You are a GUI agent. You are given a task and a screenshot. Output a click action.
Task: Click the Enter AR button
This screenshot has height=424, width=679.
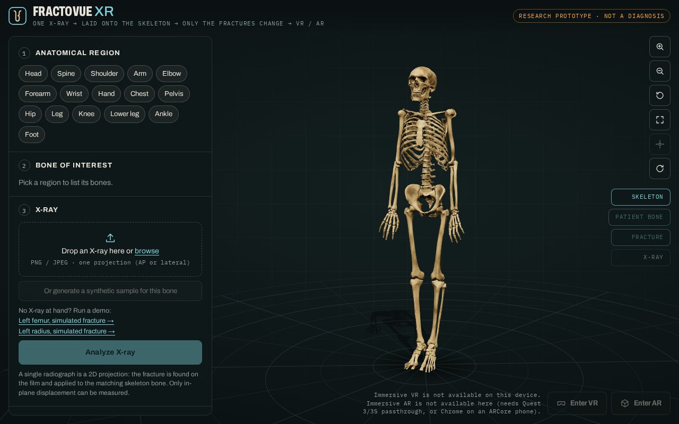click(641, 403)
